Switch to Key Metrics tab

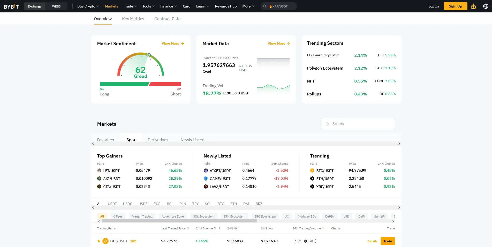click(133, 19)
